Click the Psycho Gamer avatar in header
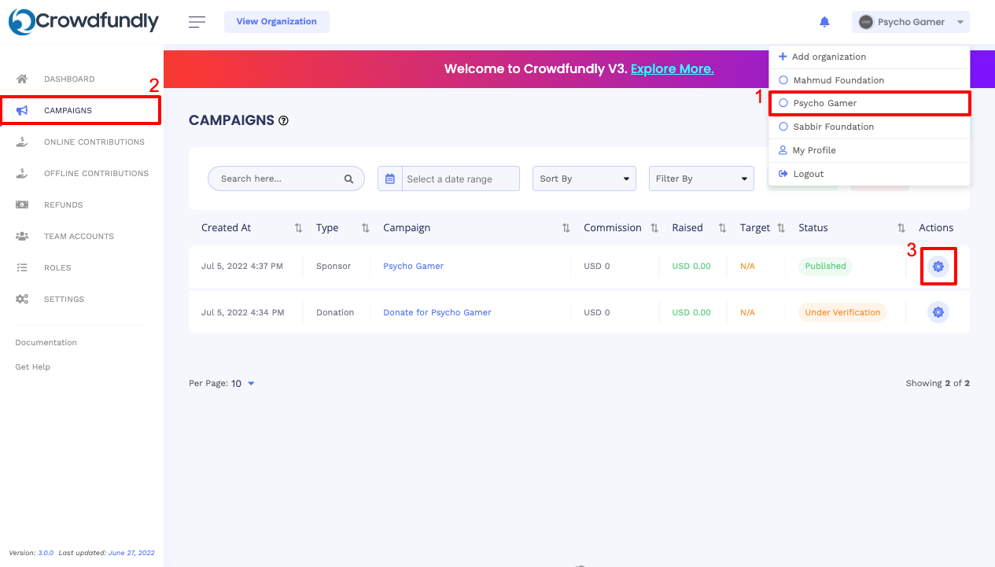 coord(866,22)
